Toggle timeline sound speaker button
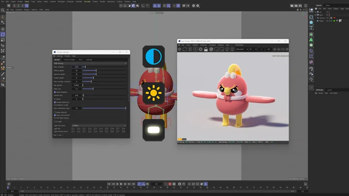349x196 pixels. tap(147, 184)
